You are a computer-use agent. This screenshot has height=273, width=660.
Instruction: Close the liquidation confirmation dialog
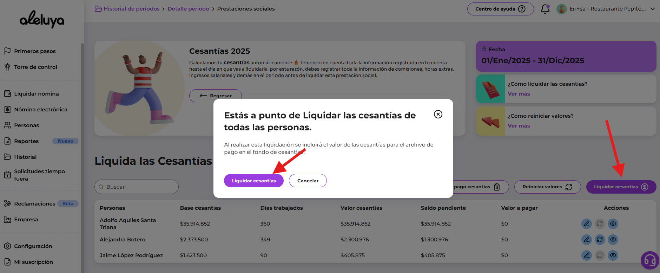[438, 114]
